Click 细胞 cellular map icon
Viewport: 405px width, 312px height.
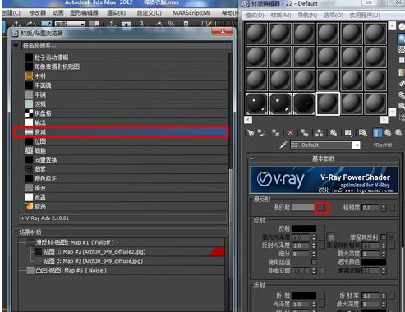[x=29, y=150]
